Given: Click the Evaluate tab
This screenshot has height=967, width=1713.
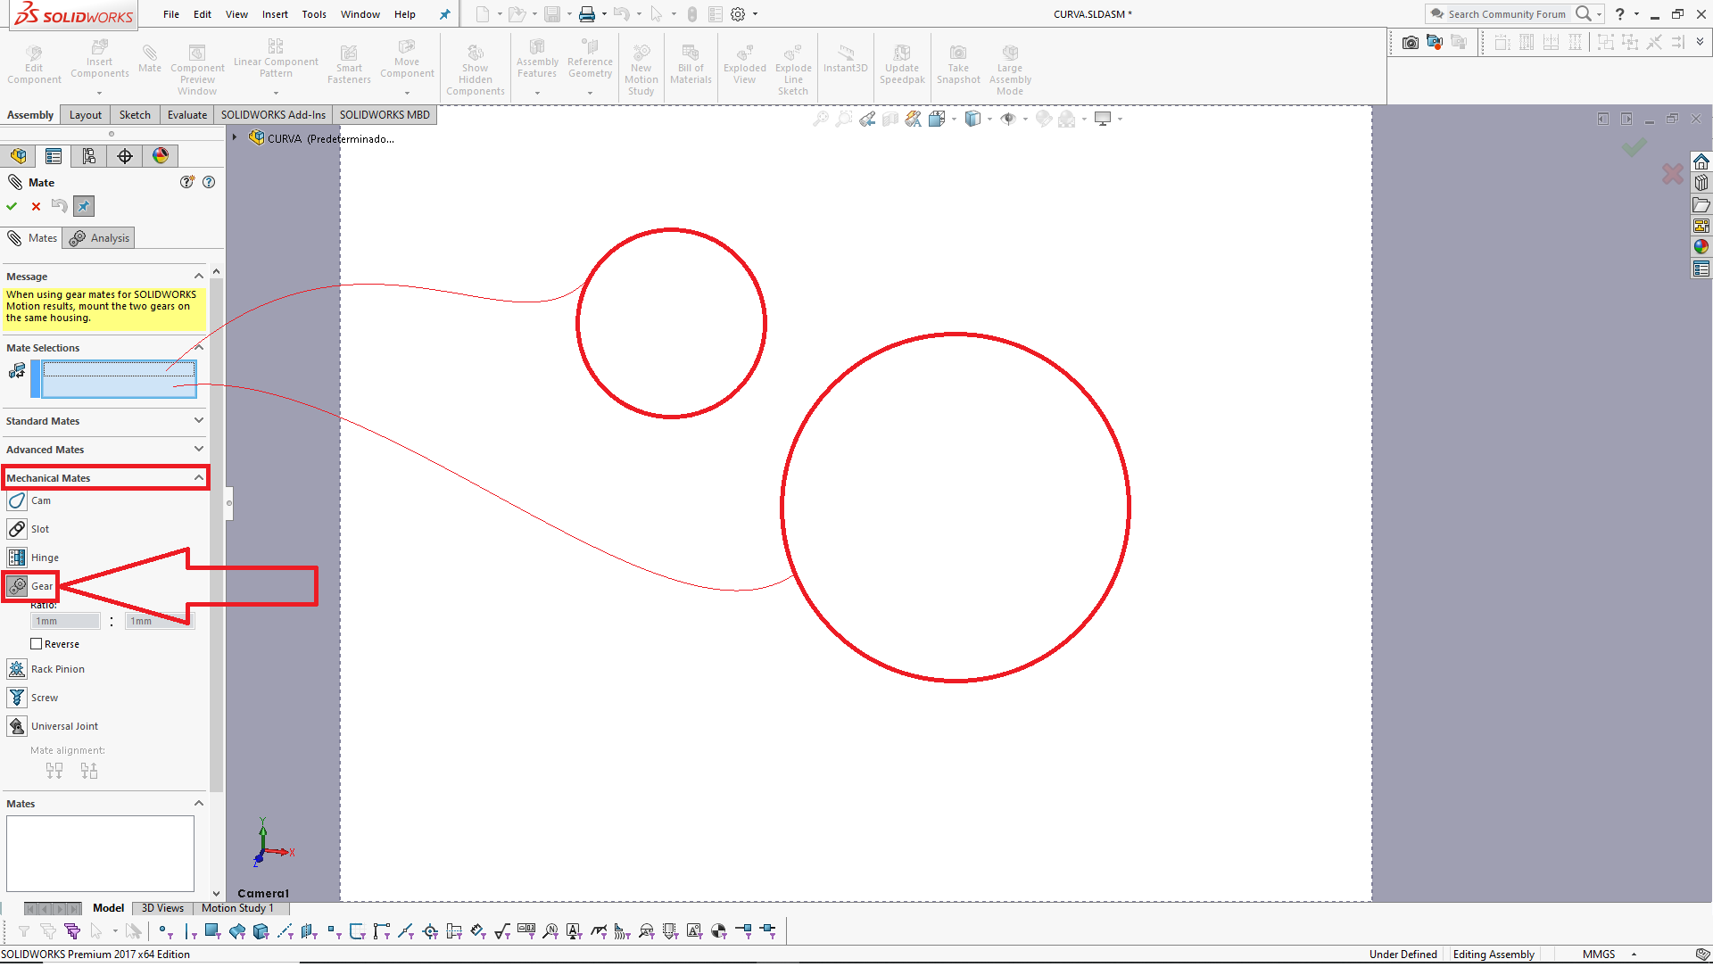Looking at the screenshot, I should [x=186, y=114].
